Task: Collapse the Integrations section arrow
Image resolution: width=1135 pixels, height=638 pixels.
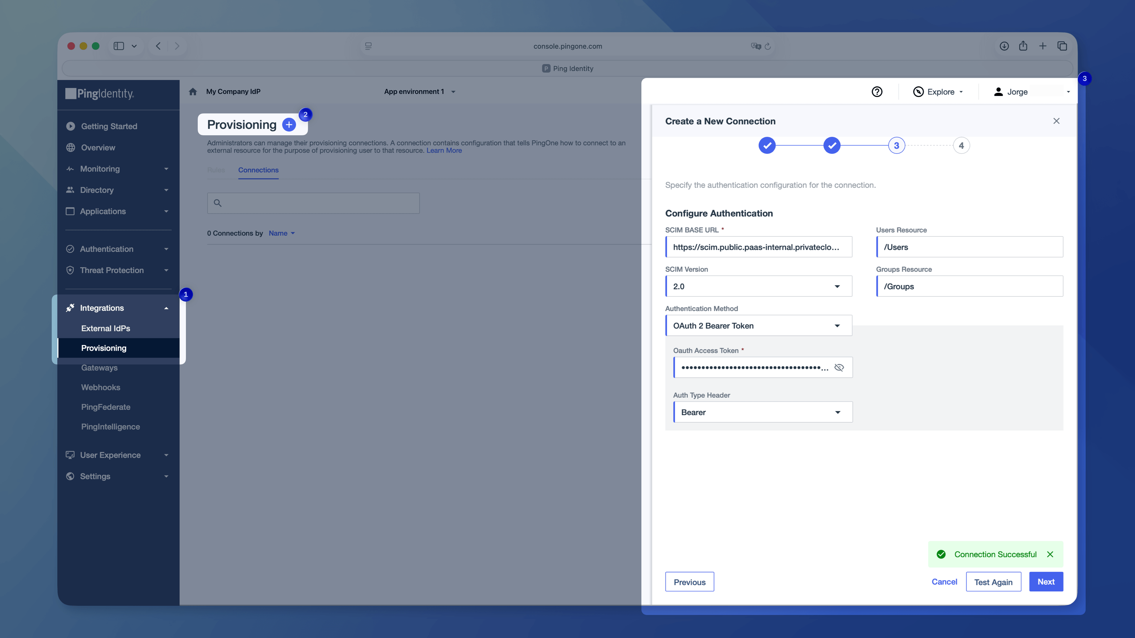Action: click(x=166, y=308)
